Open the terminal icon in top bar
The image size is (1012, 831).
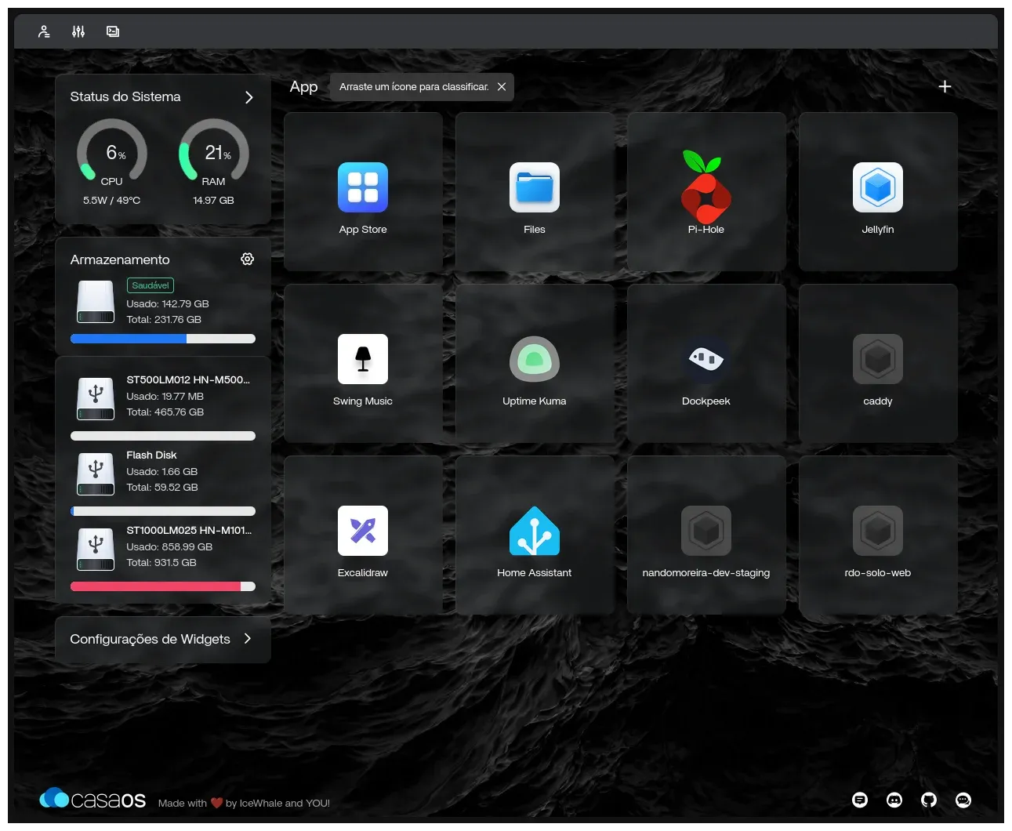click(x=113, y=31)
